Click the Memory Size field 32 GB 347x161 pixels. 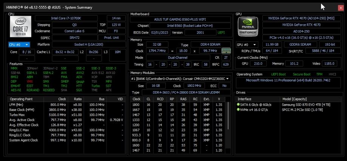(x=157, y=44)
